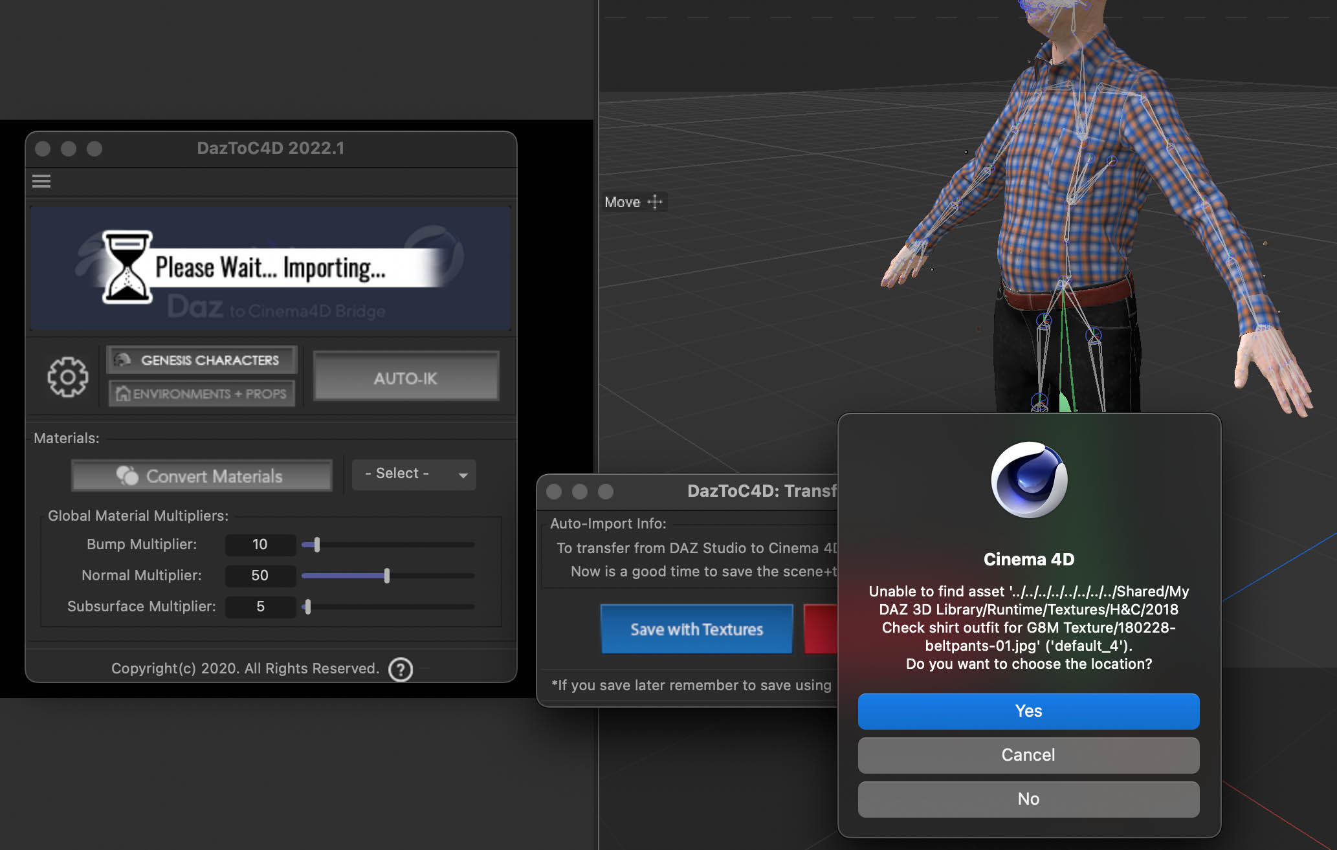Click Save with Textures button
This screenshot has height=850, width=1337.
click(696, 629)
